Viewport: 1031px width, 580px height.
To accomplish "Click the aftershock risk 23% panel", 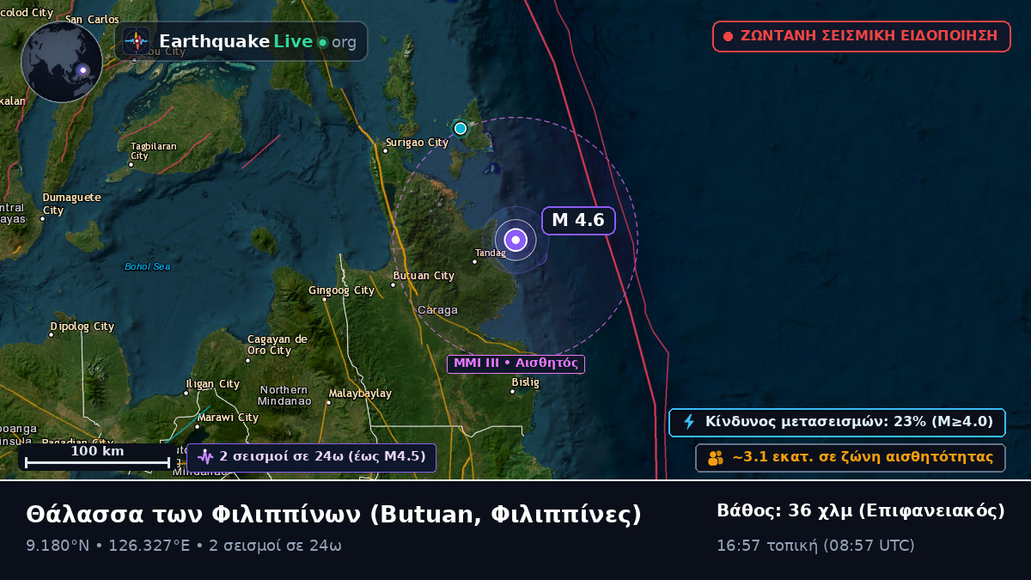I will point(837,422).
